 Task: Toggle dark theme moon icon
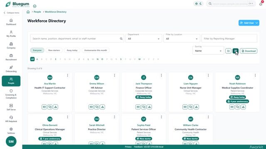pos(200,4)
